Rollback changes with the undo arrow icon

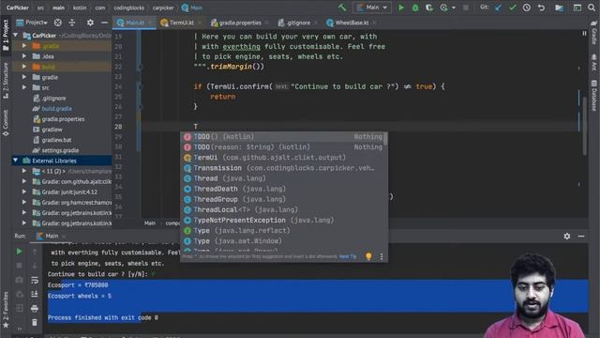coord(541,8)
